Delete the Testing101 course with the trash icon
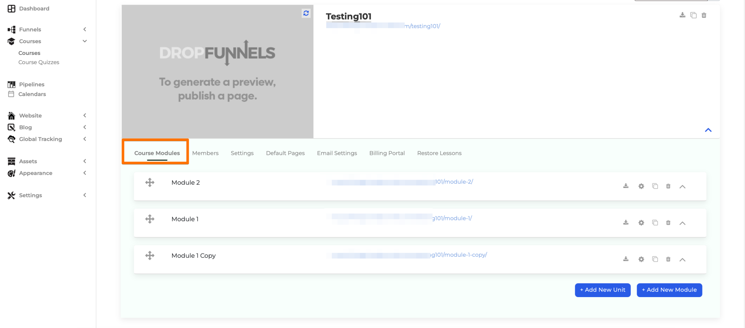Image resolution: width=745 pixels, height=328 pixels. [x=704, y=15]
